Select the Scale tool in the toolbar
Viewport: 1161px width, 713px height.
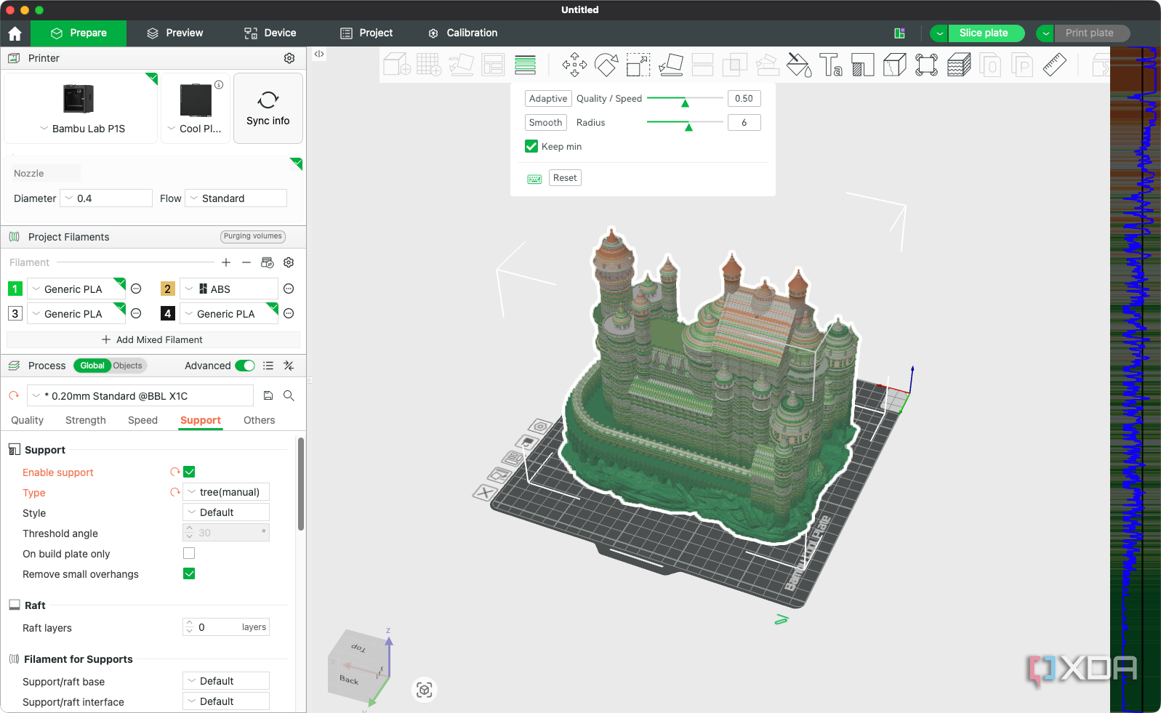tap(638, 65)
